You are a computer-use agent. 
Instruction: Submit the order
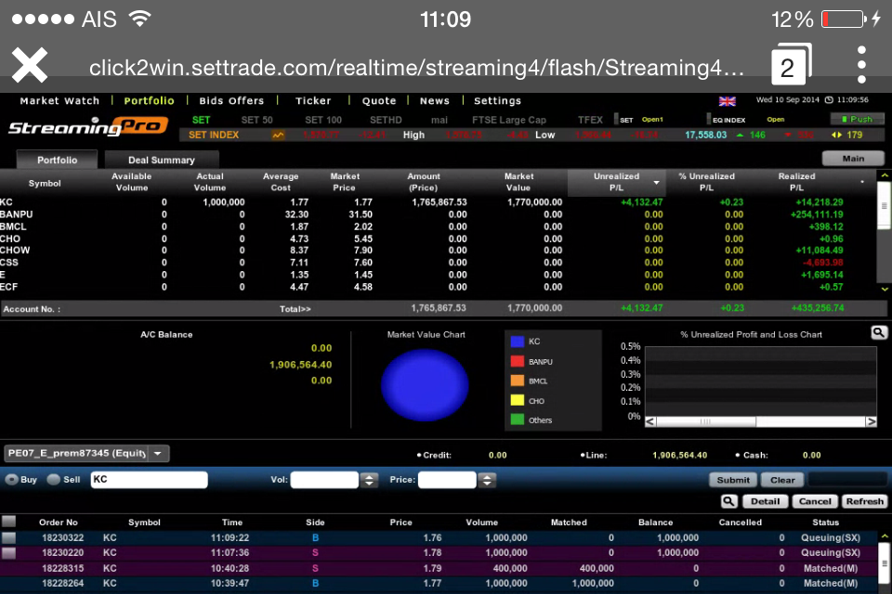click(x=733, y=481)
